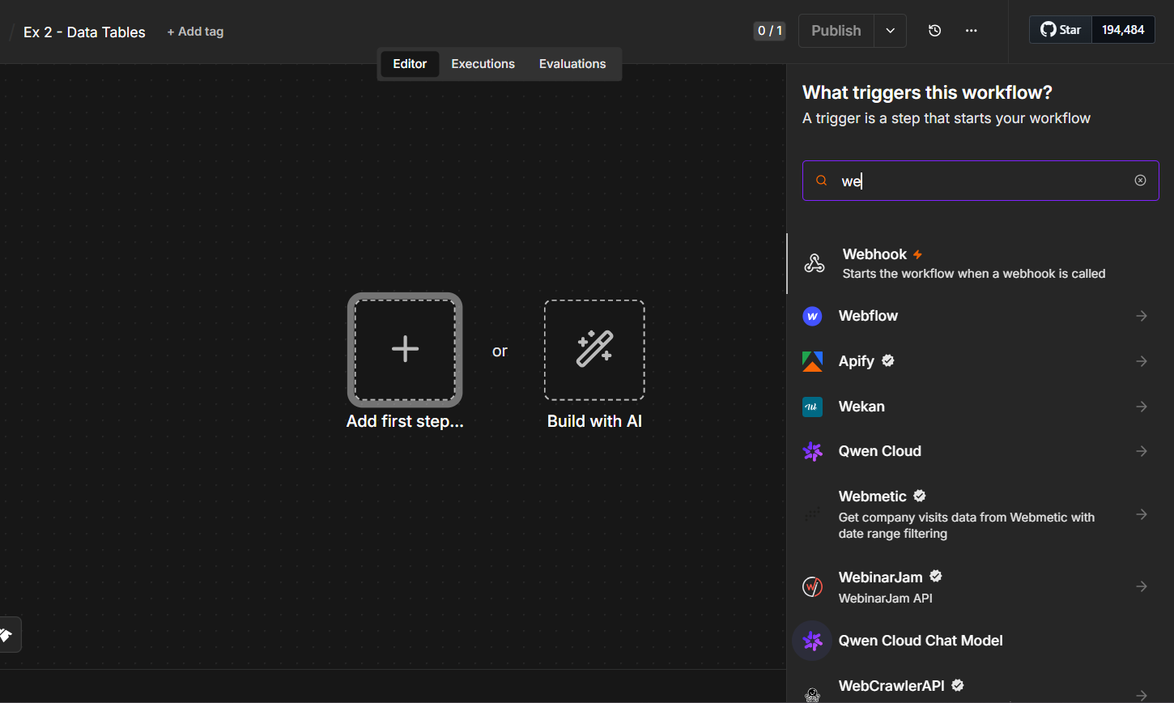Expand the Qwen Cloud row arrow

(1142, 451)
